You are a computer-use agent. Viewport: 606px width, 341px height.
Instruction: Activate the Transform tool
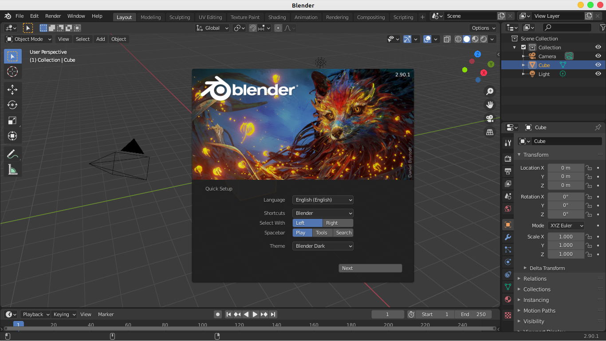click(12, 136)
